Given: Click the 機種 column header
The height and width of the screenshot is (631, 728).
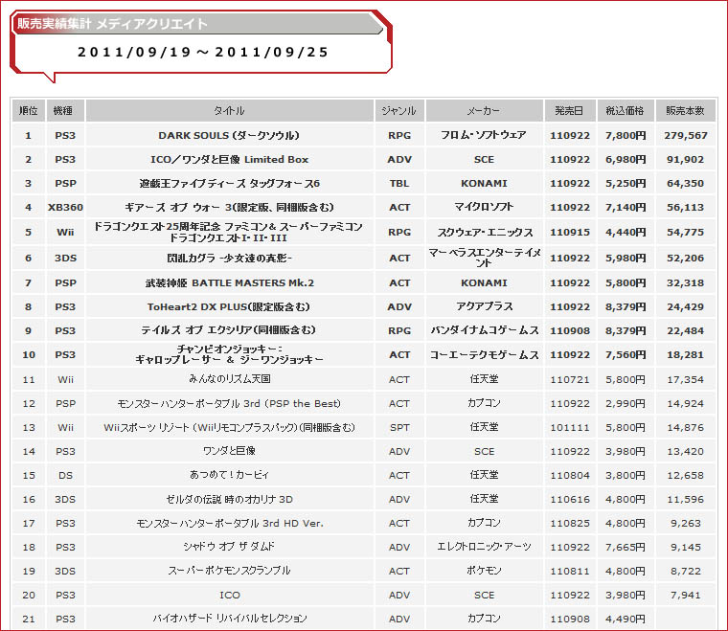Looking at the screenshot, I should [65, 110].
